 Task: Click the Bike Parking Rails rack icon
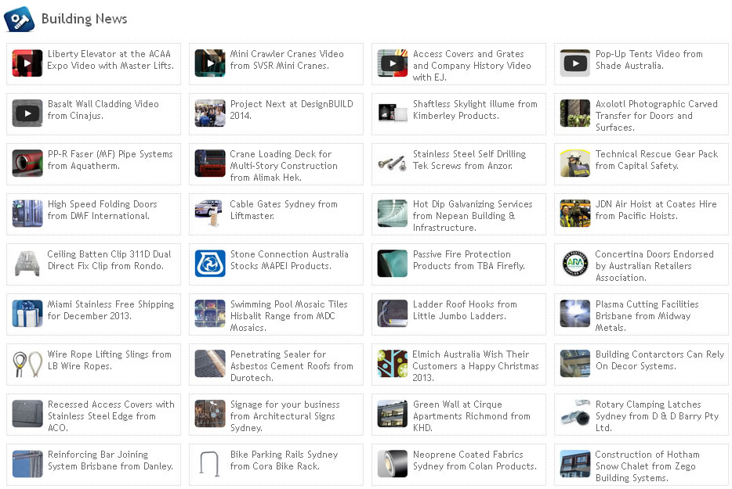pos(210,464)
